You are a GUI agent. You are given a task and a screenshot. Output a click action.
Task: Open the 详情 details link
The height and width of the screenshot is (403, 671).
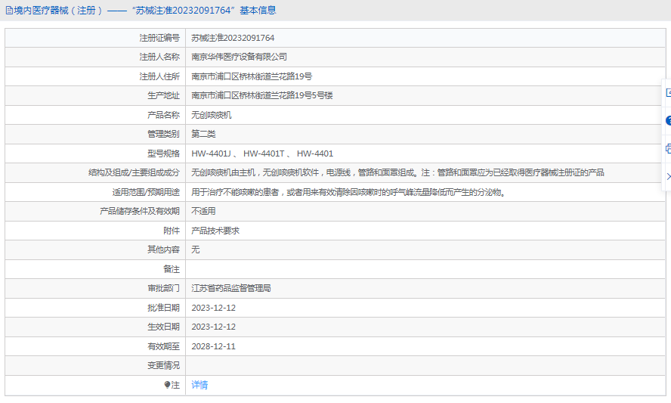coord(199,385)
